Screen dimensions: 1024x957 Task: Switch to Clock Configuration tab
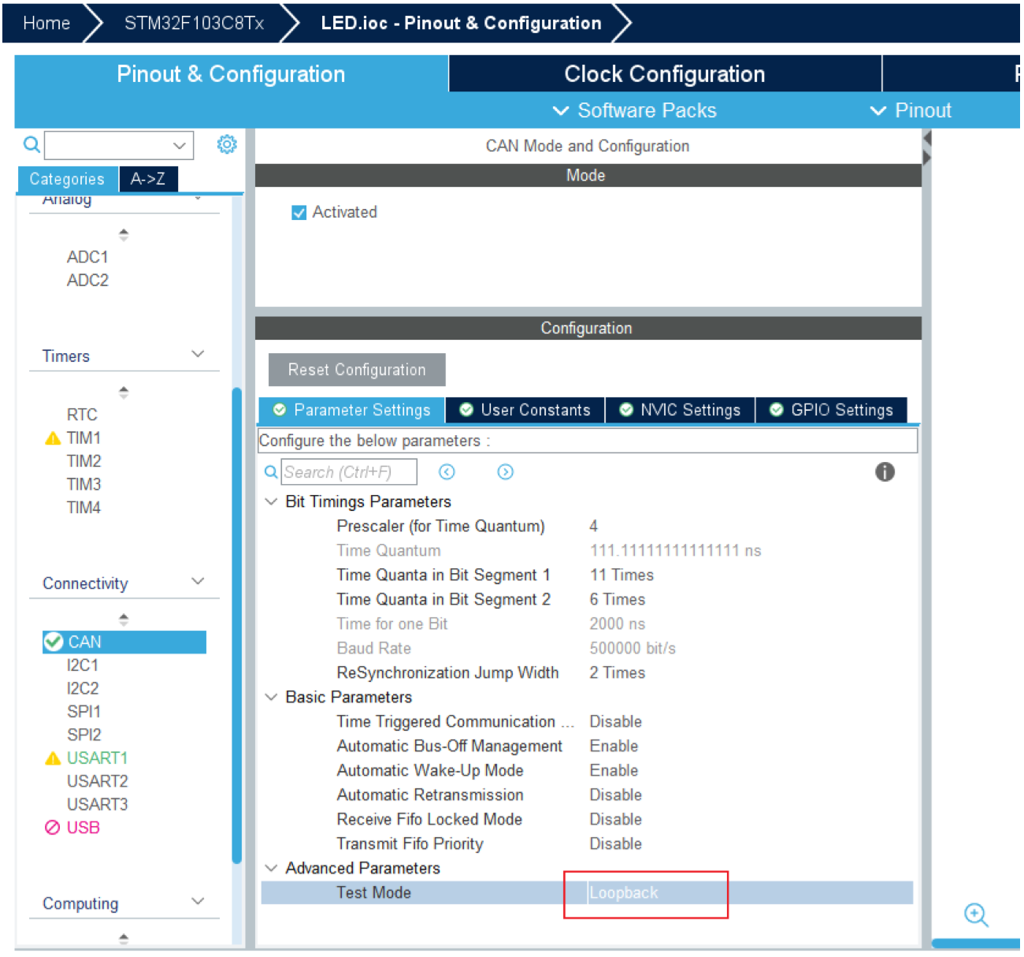pyautogui.click(x=665, y=74)
